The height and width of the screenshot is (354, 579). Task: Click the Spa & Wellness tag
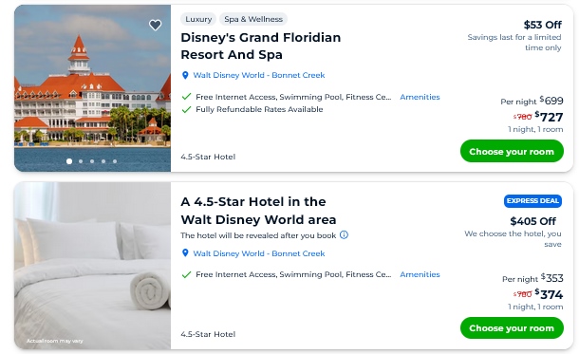coord(253,19)
